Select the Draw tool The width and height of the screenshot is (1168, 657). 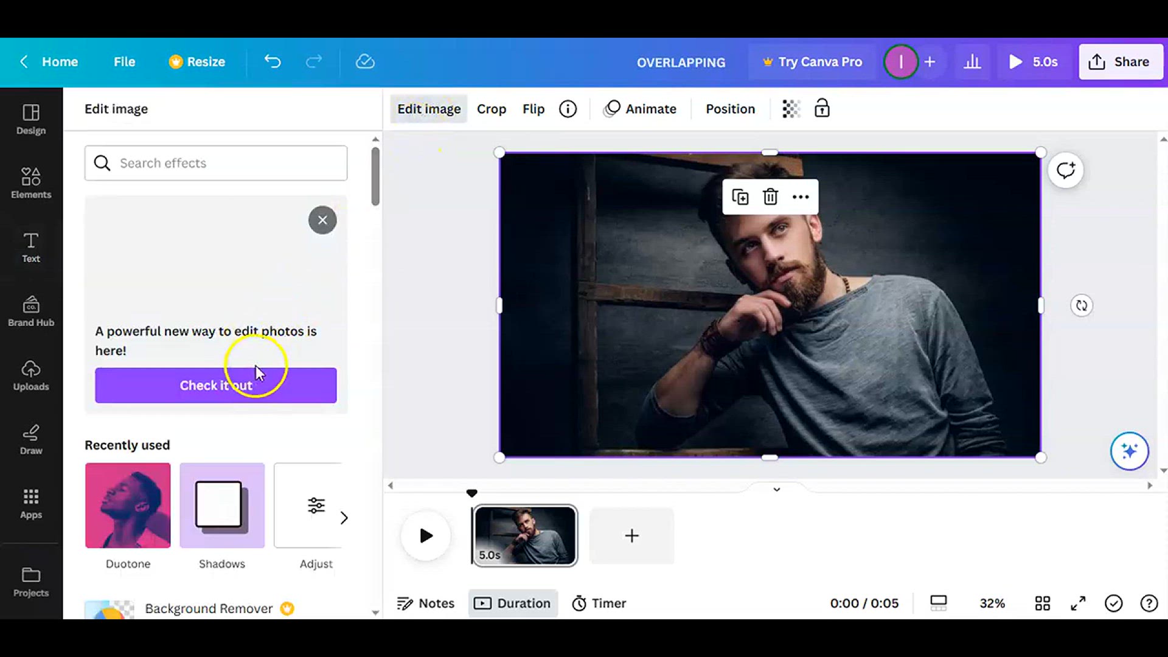(31, 439)
